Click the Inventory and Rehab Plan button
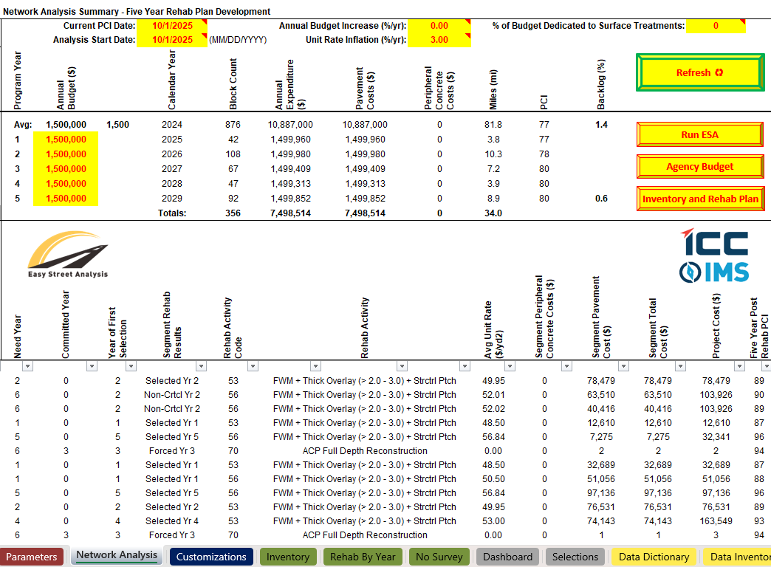The image size is (771, 567). 699,199
